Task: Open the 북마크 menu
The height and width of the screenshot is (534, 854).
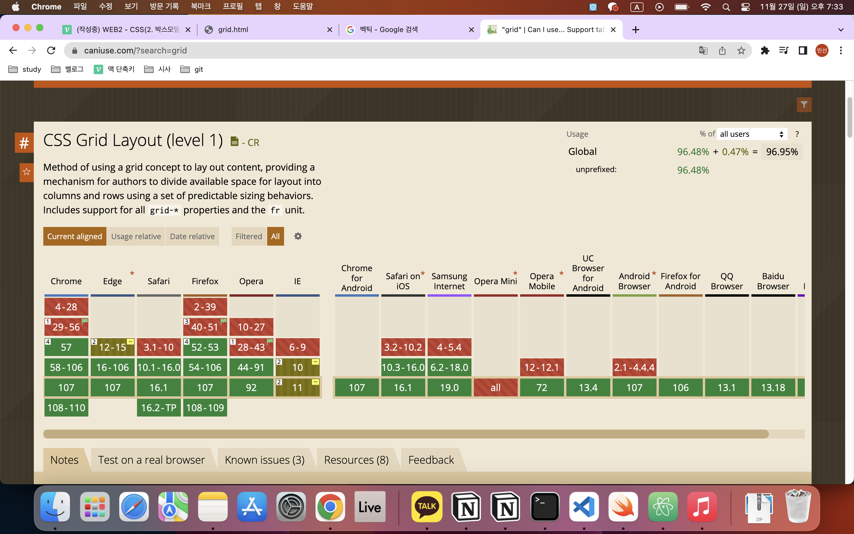Action: 200,6
